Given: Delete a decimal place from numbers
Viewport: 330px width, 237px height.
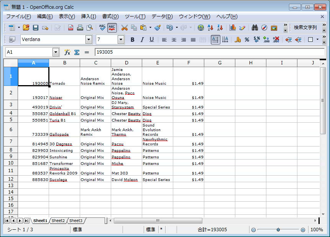Looking at the screenshot, I should pos(276,39).
